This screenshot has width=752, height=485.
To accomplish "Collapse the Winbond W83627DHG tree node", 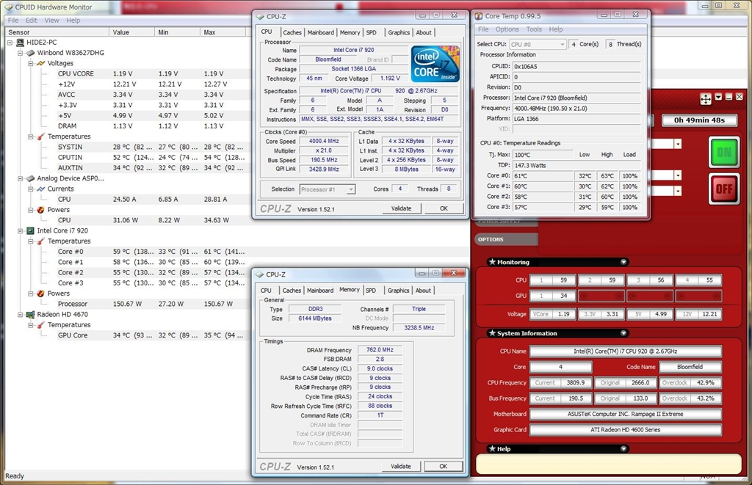I will (x=20, y=53).
